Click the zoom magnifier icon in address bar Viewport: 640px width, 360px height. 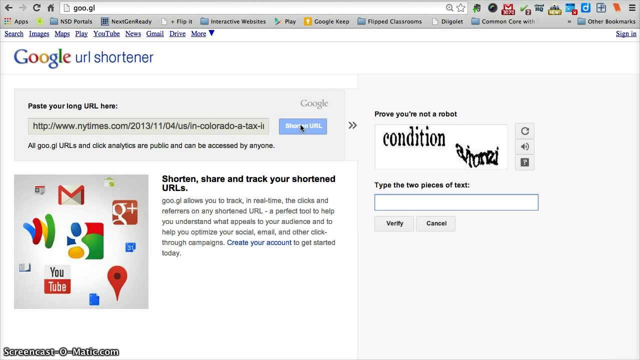tap(449, 8)
